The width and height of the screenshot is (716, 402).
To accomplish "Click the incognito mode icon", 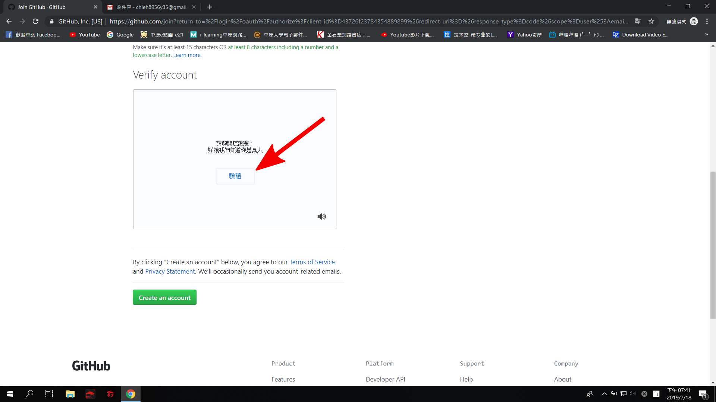I will (x=694, y=21).
